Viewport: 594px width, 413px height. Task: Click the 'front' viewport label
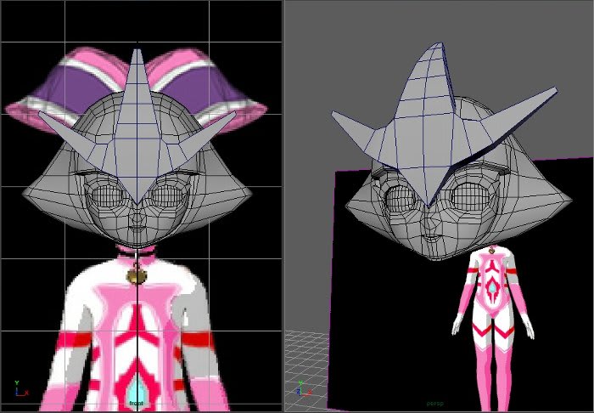tap(136, 403)
